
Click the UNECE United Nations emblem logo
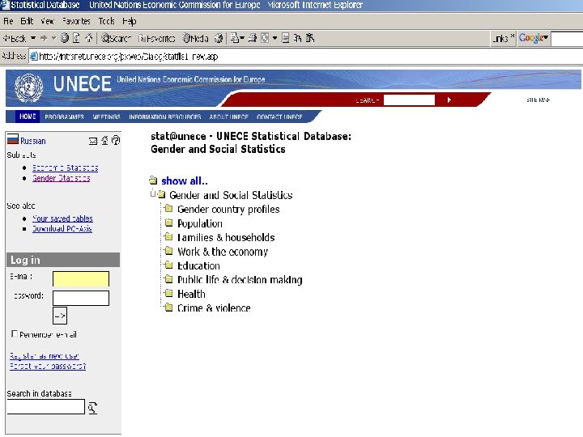click(28, 87)
